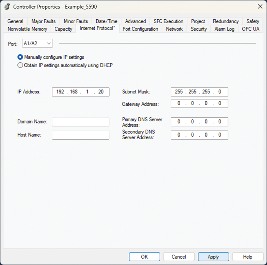Image resolution: width=267 pixels, height=265 pixels.
Task: Switch to the General tab
Action: click(x=15, y=21)
